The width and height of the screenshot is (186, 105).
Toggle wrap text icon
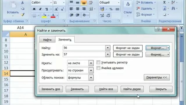click(x=91, y=3)
